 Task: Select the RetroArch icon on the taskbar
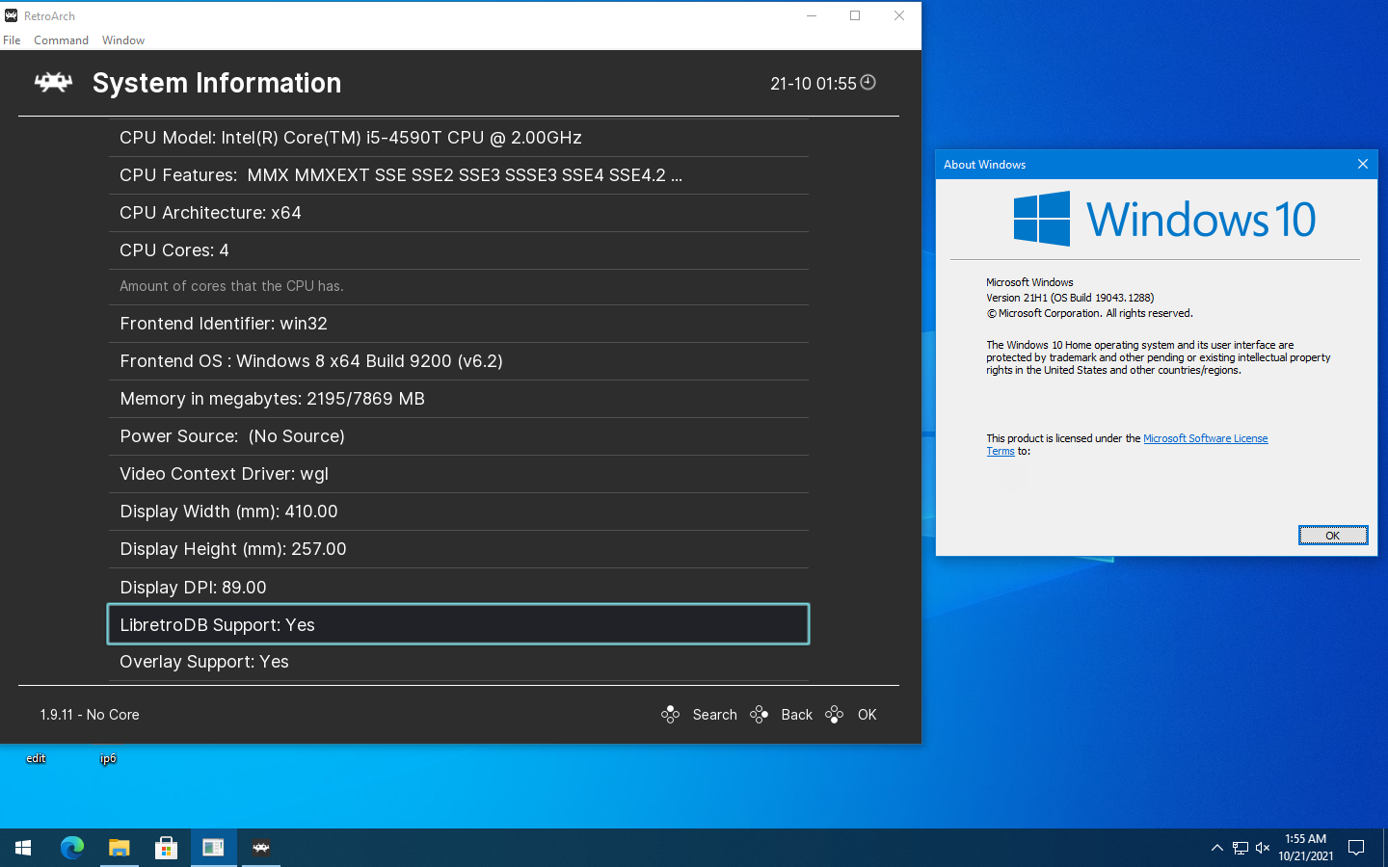click(x=260, y=848)
